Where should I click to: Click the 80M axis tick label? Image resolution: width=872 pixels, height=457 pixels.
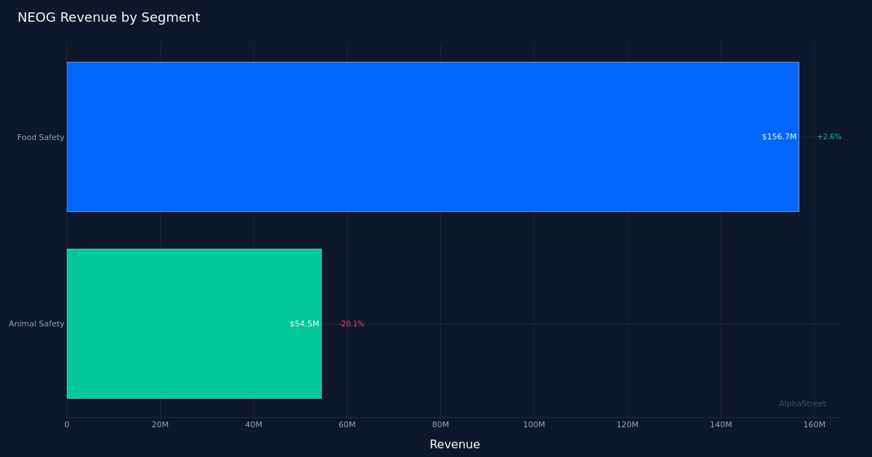coord(440,424)
